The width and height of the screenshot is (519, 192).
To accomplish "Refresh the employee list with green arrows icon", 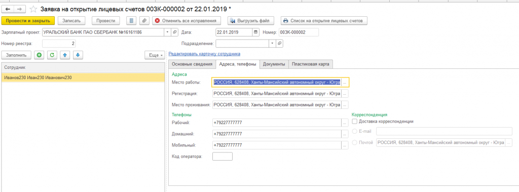I will click(x=52, y=55).
